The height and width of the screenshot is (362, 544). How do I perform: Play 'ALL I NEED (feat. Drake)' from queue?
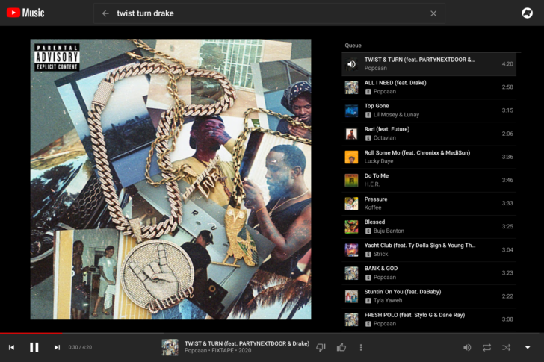(429, 87)
